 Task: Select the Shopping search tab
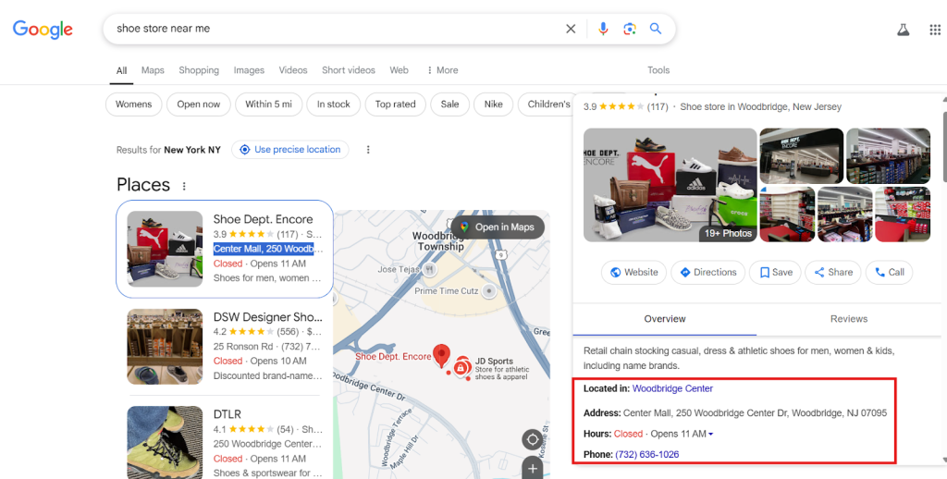[x=199, y=70]
